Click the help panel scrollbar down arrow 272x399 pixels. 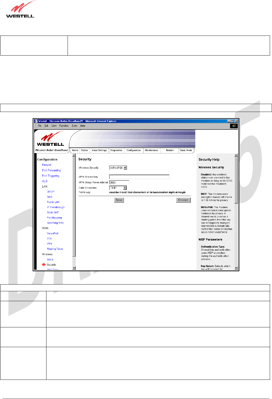[x=236, y=268]
